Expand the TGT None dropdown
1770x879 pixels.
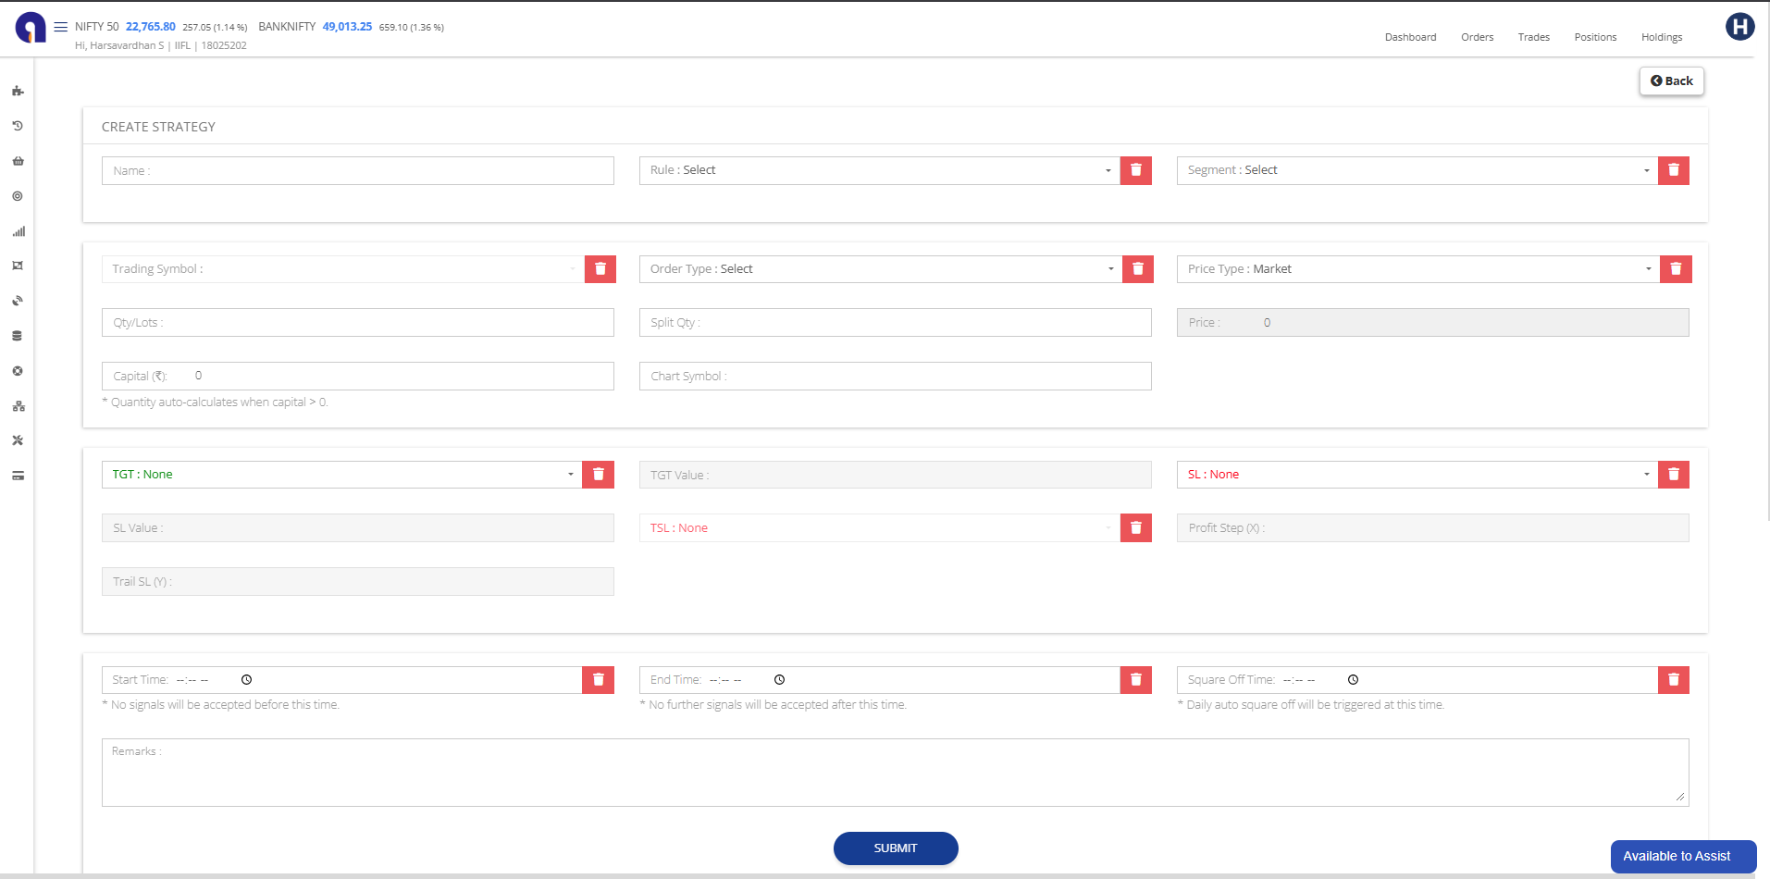pyautogui.click(x=341, y=475)
